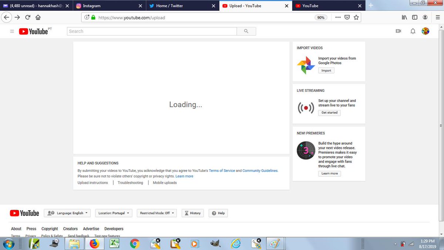This screenshot has height=250, width=444.
Task: Open the page actions three-dot menu
Action: pos(338,17)
